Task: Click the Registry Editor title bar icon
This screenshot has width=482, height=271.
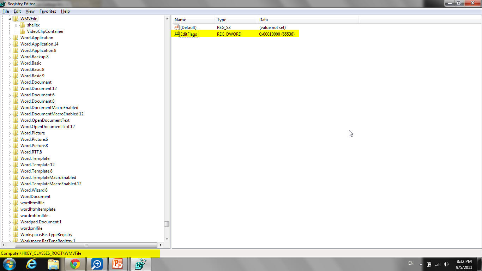Action: coord(3,4)
